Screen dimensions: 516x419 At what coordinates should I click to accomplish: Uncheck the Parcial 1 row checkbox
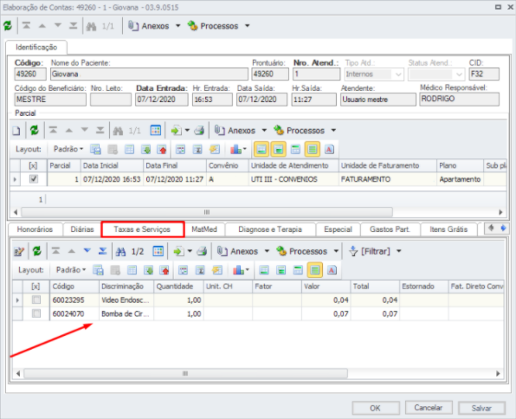pos(34,179)
